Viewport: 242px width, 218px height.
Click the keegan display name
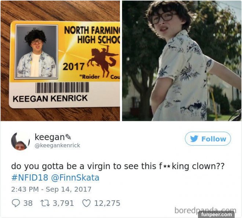[x=49, y=137]
